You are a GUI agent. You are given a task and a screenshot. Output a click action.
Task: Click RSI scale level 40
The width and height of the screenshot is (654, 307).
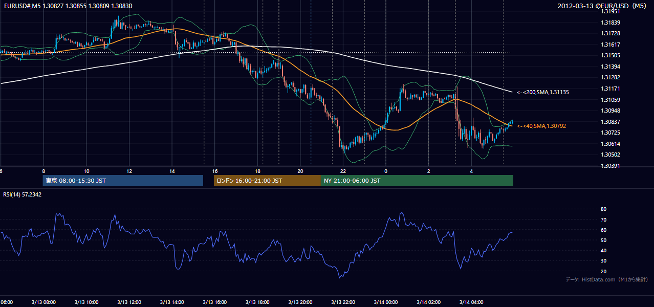604,250
